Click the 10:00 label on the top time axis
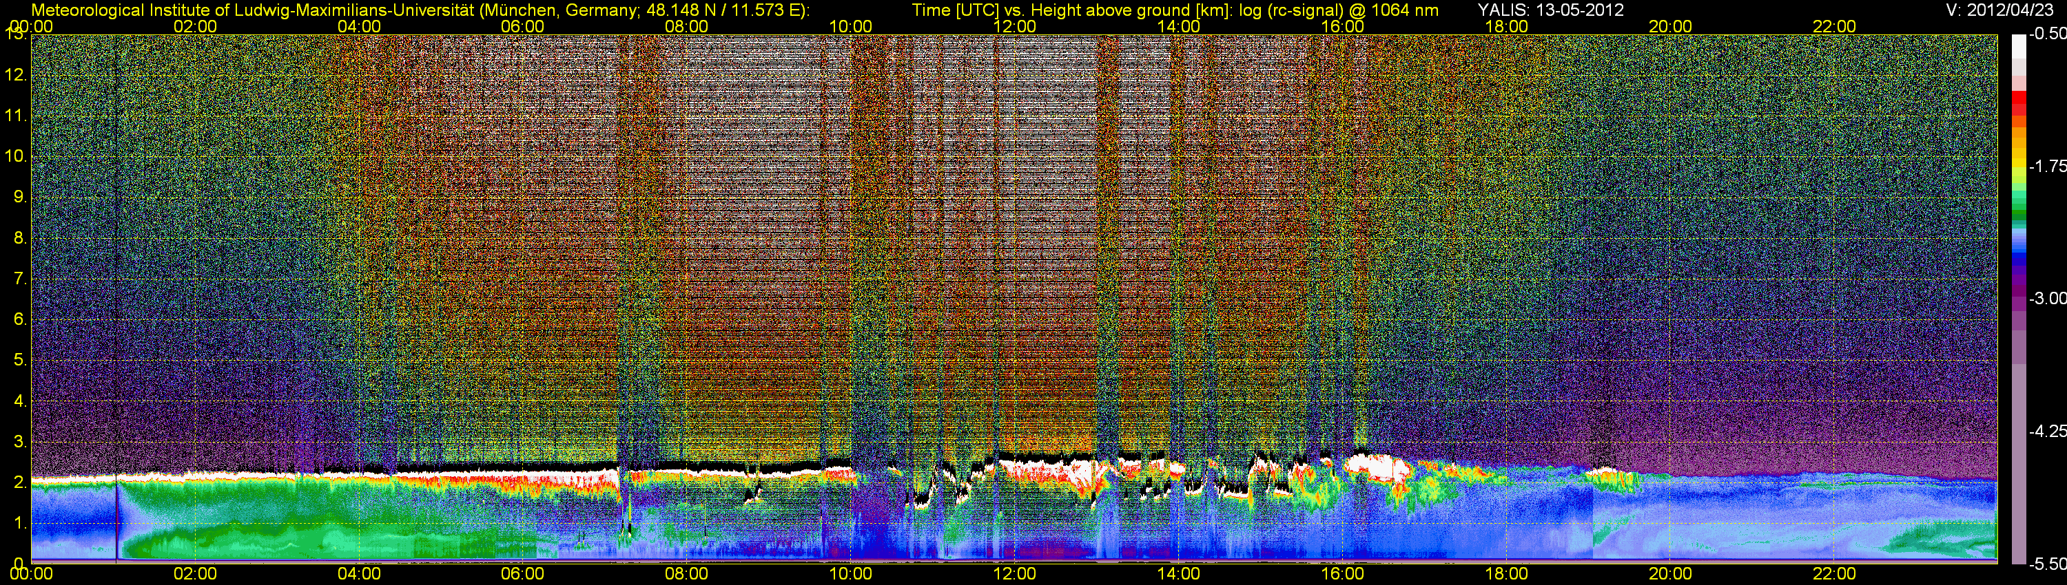Image resolution: width=2067 pixels, height=585 pixels. (x=850, y=26)
